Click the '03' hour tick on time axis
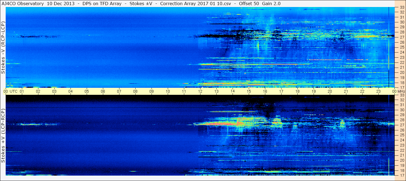This screenshot has height=181, width=406. coord(54,91)
